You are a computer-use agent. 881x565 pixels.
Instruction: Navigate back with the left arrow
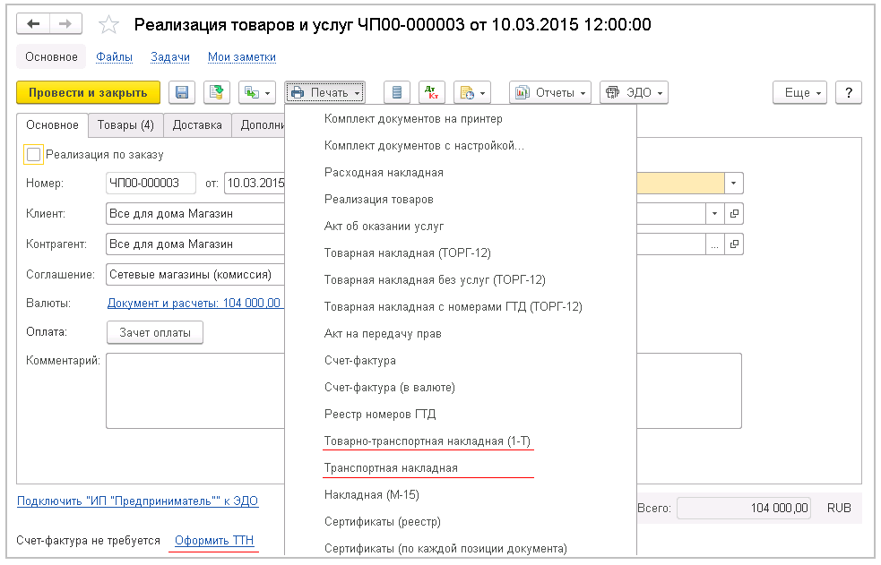(x=32, y=23)
